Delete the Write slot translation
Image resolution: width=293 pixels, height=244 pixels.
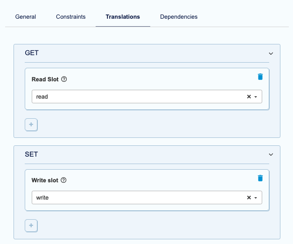260,178
